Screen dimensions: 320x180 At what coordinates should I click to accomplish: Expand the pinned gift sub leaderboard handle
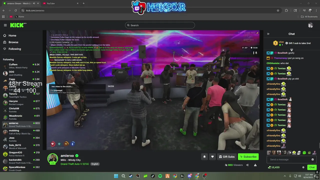[291, 50]
